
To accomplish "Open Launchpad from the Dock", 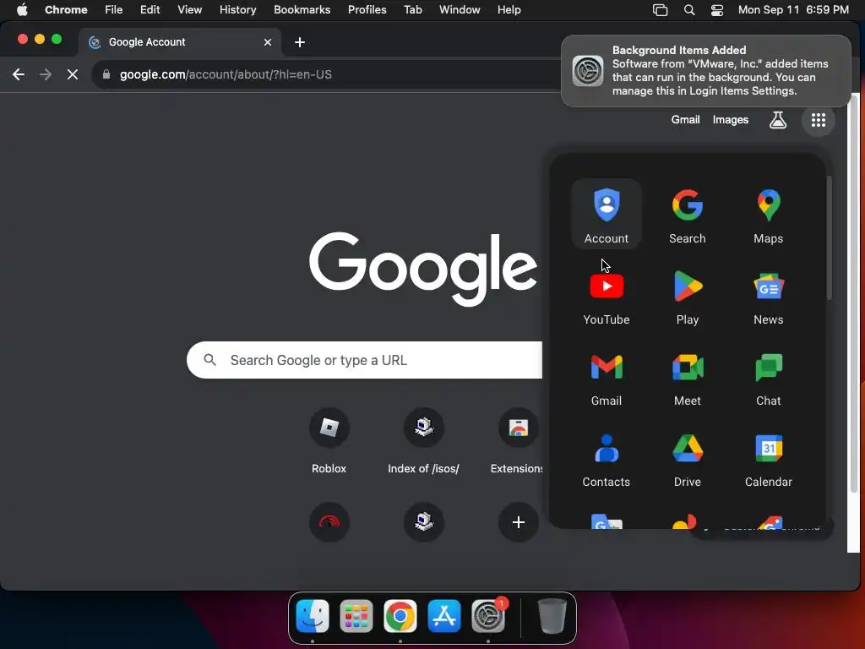I will pyautogui.click(x=356, y=616).
